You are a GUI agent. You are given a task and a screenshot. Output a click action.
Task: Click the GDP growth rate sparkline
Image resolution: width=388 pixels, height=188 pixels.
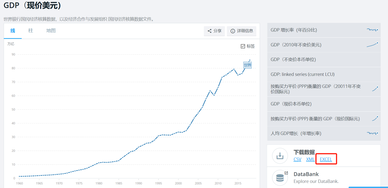tap(372, 30)
